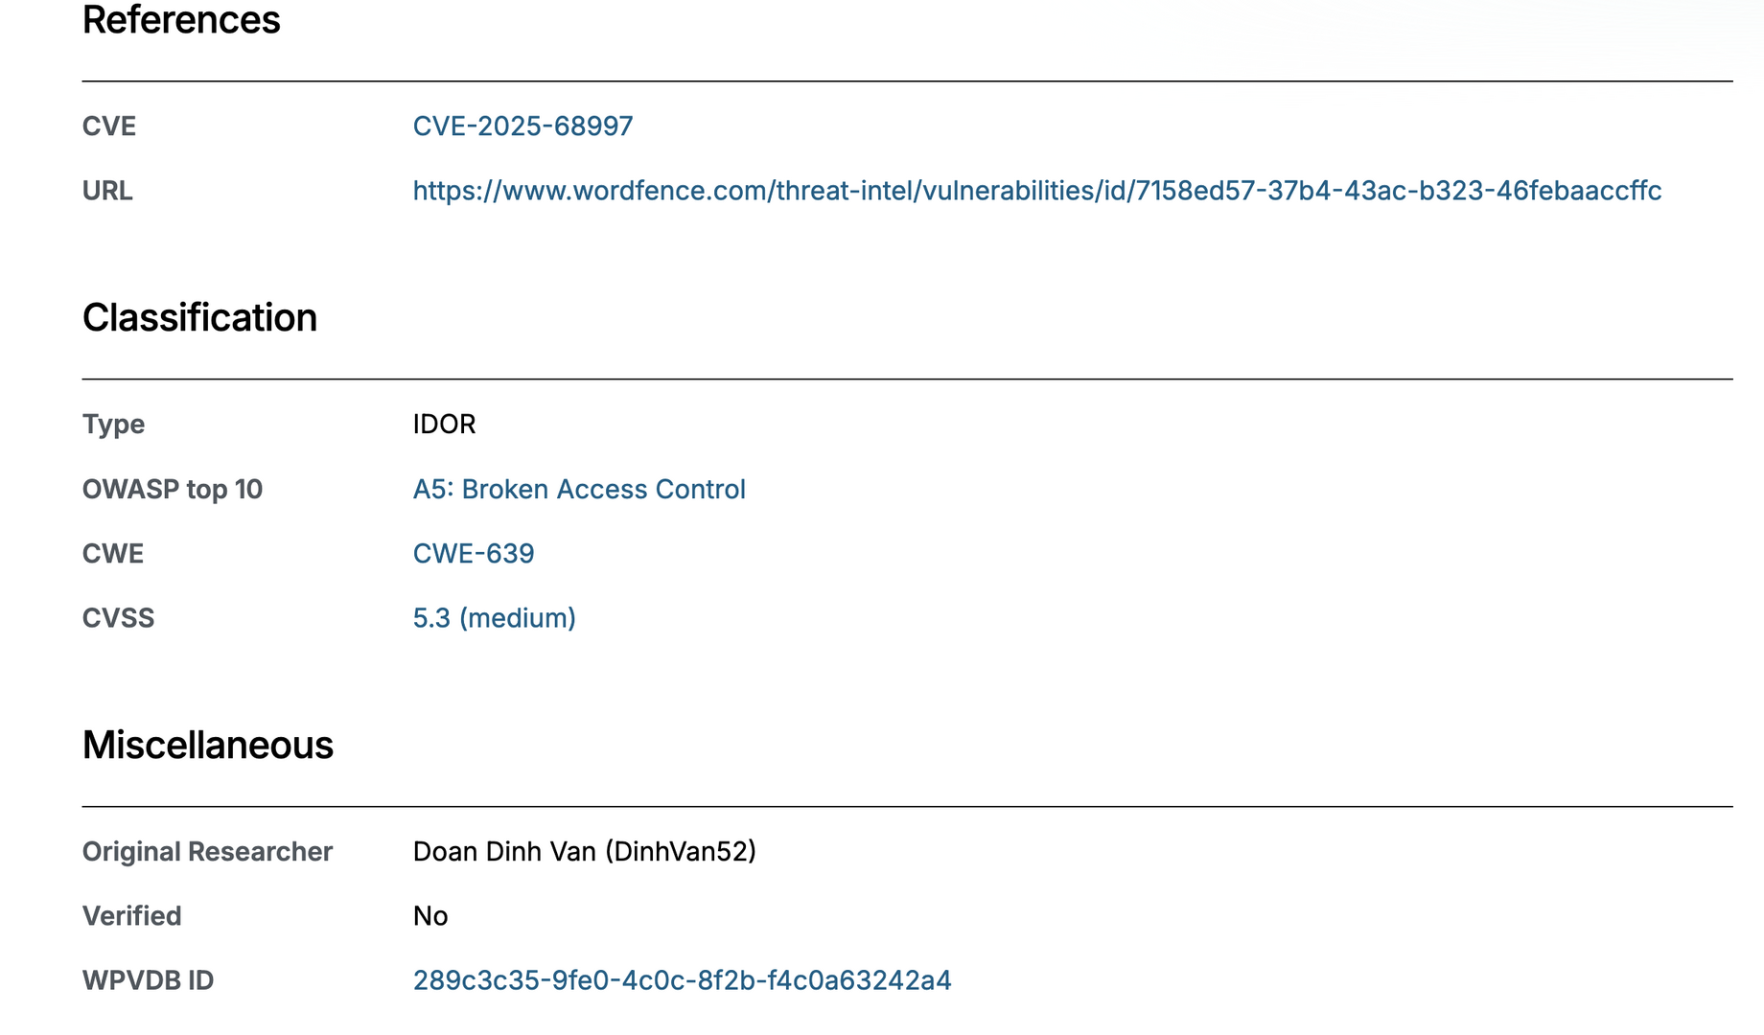Click the CWE label in Classification

click(x=112, y=553)
